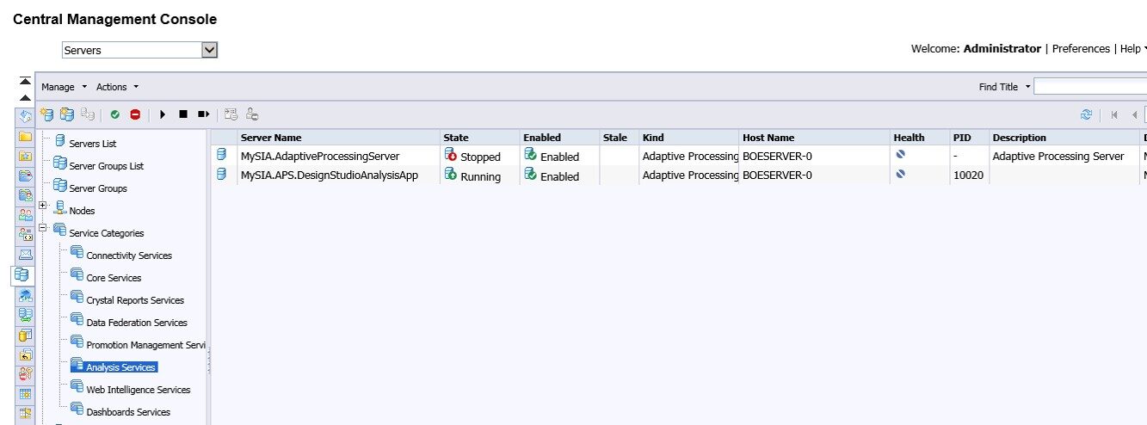
Task: Click the Enable Server green check icon
Action: click(114, 114)
